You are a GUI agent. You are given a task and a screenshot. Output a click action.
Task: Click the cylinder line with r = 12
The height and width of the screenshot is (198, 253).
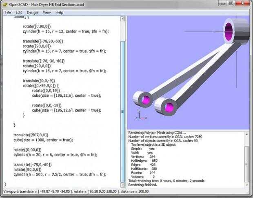66,31
